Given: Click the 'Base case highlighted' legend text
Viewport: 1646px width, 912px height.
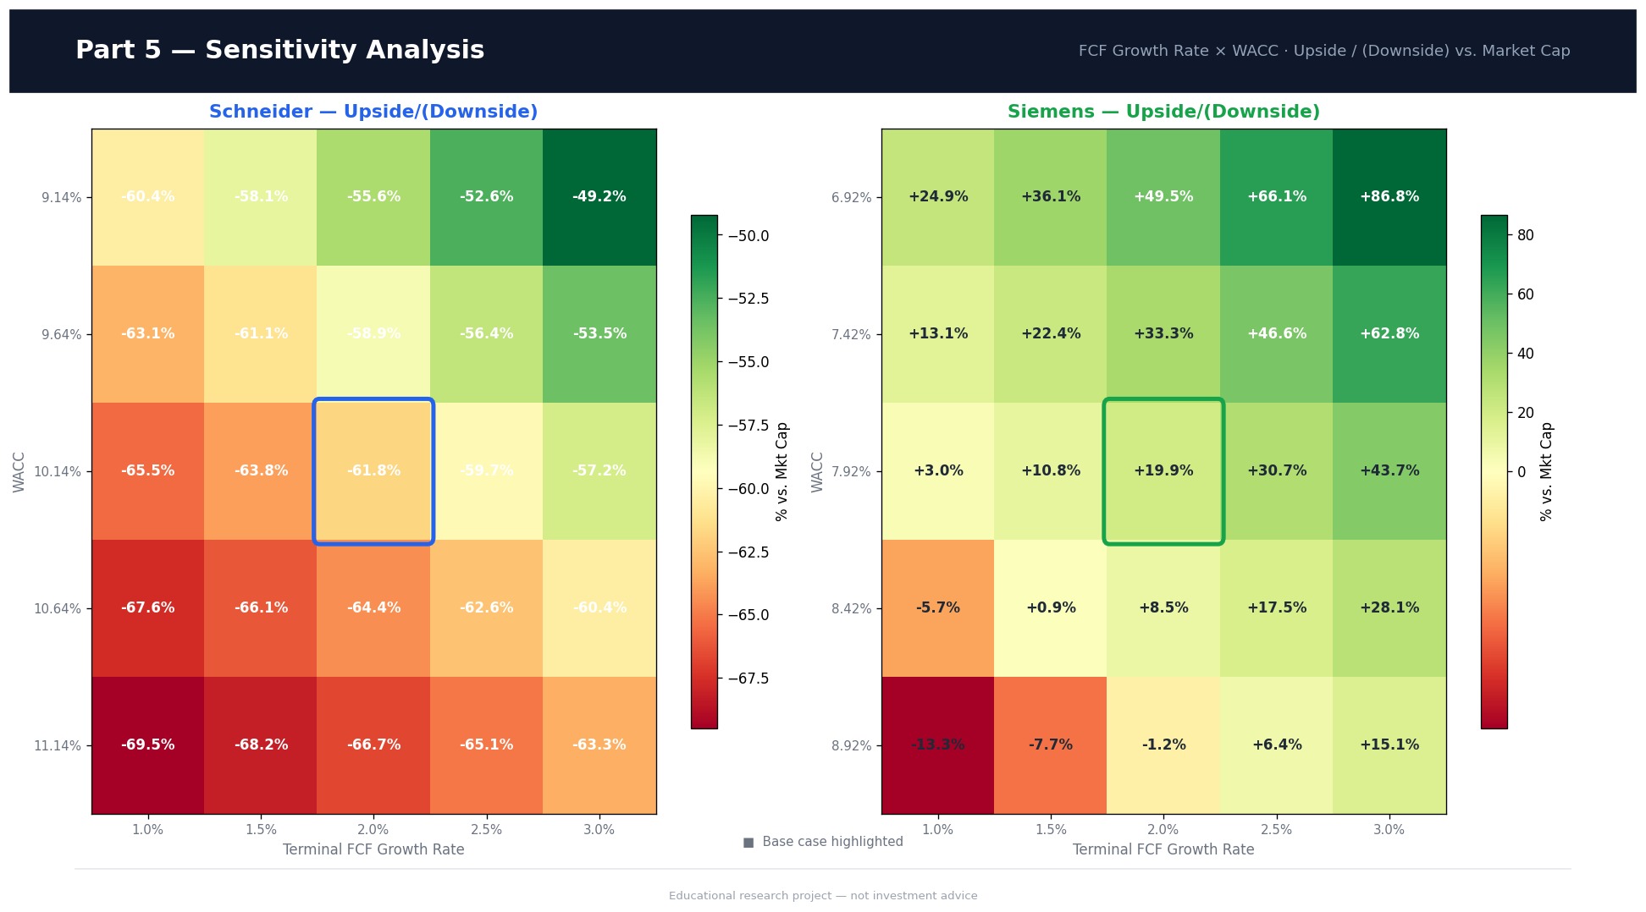Looking at the screenshot, I should (832, 842).
